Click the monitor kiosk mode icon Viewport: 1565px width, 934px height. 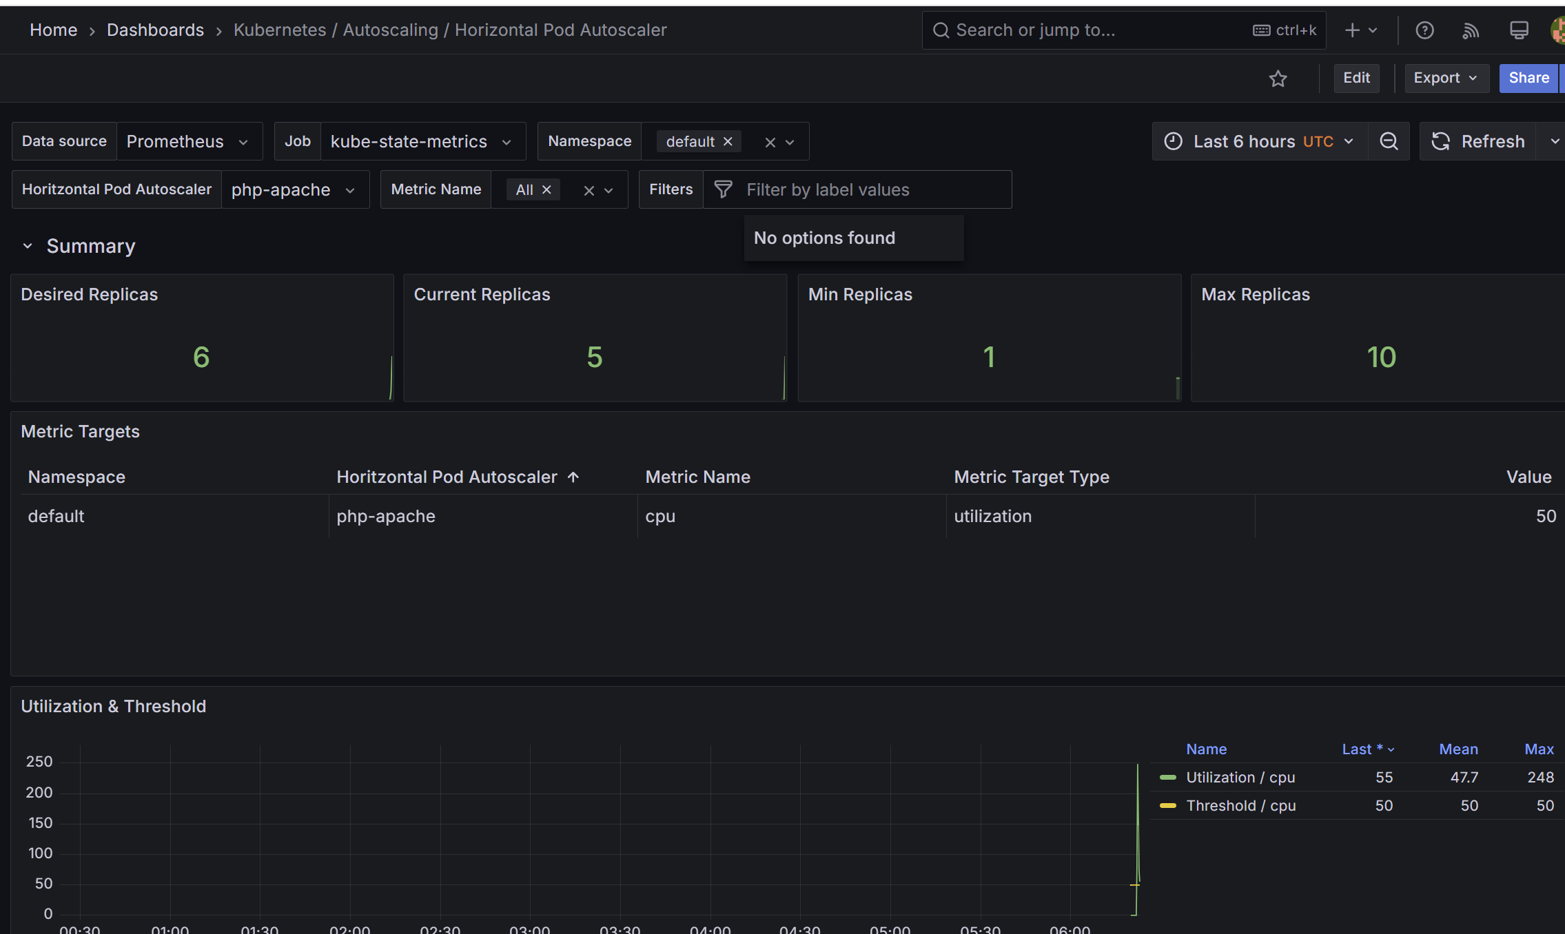tap(1519, 30)
